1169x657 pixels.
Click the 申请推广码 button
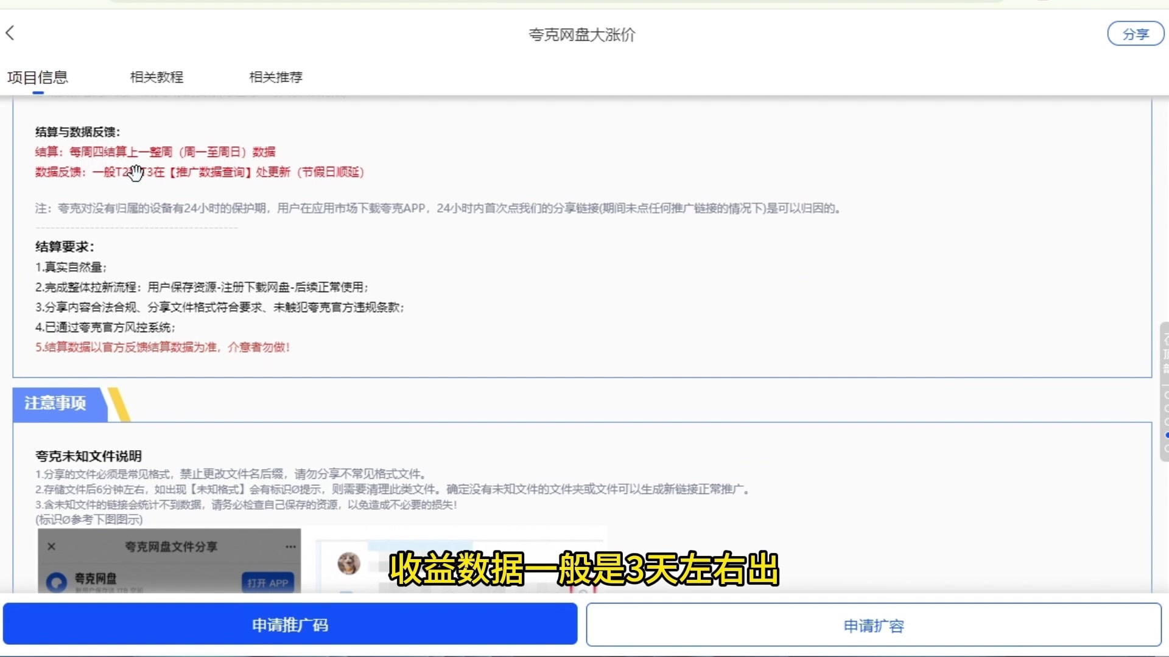click(x=290, y=624)
